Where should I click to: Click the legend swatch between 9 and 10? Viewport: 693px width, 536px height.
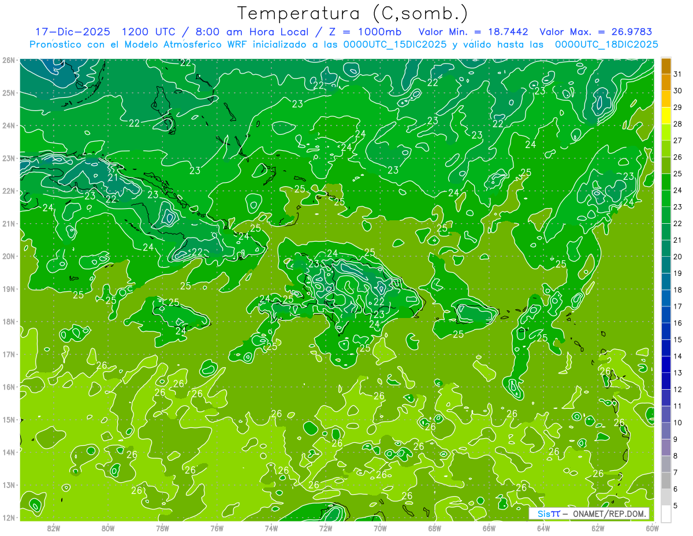pyautogui.click(x=666, y=431)
